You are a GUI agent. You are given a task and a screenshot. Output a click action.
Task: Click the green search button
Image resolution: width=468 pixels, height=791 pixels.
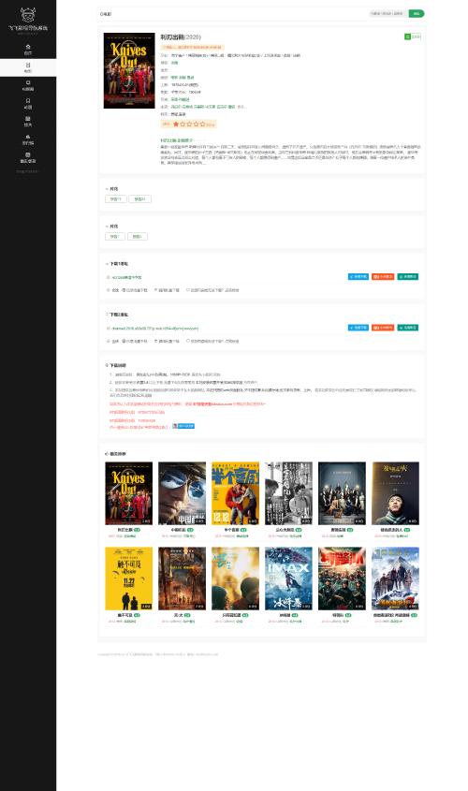pos(417,14)
